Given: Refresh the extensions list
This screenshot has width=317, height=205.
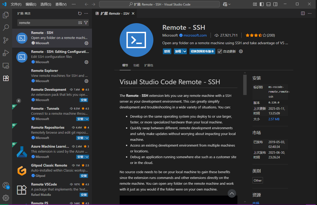Looking at the screenshot, I should coord(80,13).
